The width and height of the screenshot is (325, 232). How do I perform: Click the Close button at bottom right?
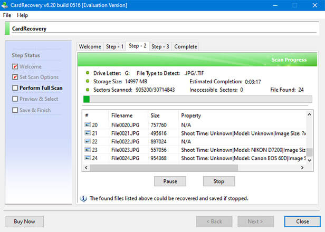(302, 221)
